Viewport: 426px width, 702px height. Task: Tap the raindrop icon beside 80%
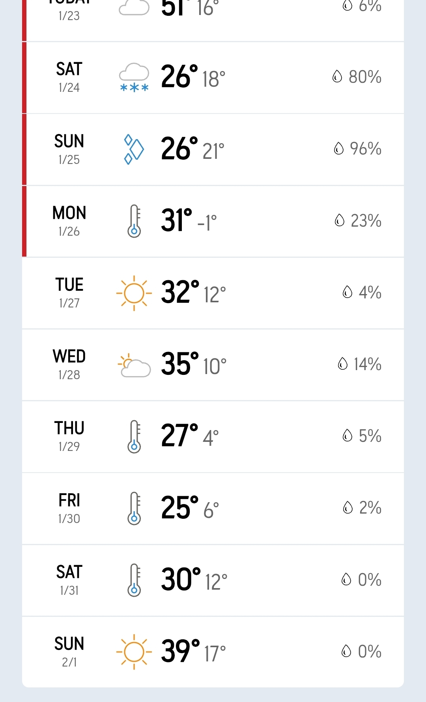click(x=337, y=76)
